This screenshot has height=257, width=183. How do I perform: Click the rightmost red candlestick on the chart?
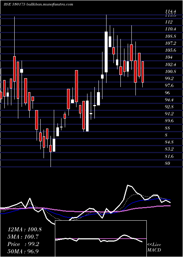(143, 72)
